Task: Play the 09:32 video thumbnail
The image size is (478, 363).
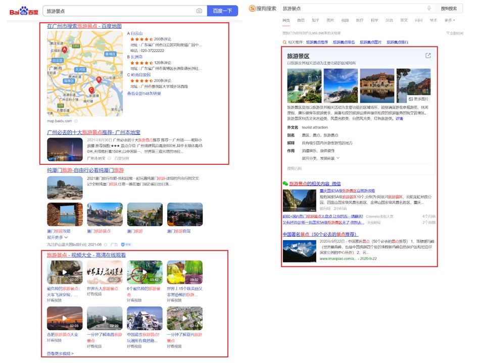Action: tap(185, 272)
